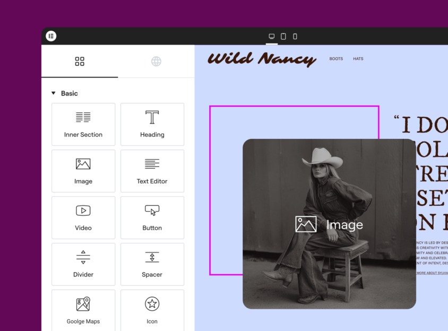Select the Heading widget
This screenshot has width=448, height=331.
(x=152, y=124)
